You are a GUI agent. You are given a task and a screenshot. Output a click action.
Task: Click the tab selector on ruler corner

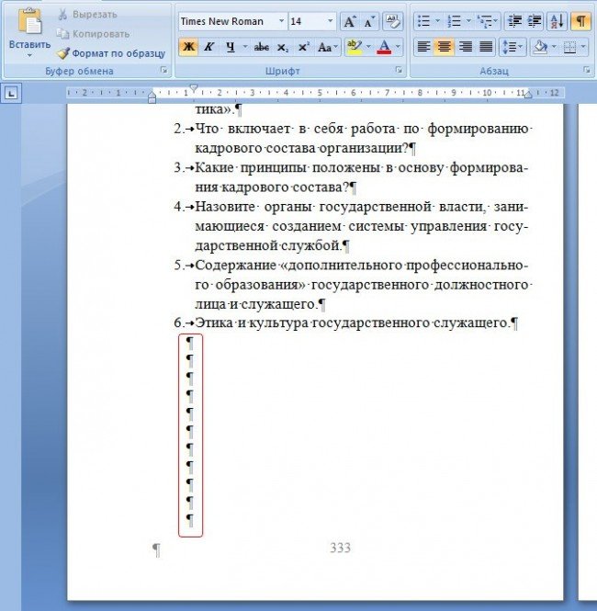[x=12, y=92]
